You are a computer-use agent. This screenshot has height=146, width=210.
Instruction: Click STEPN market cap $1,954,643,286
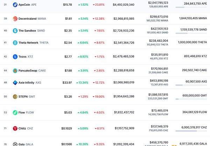(x=124, y=96)
